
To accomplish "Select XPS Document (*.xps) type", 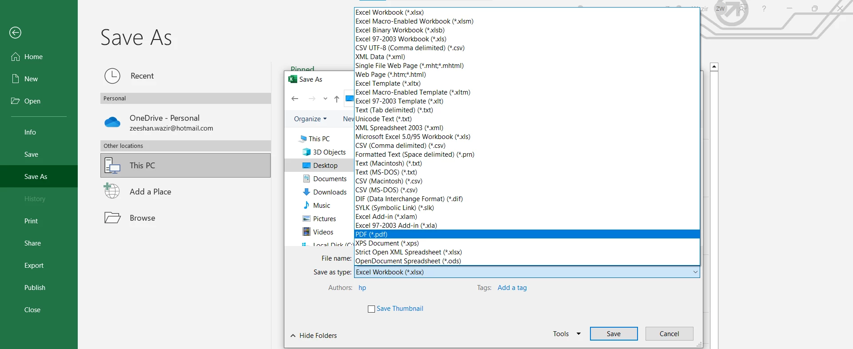I will tap(527, 243).
